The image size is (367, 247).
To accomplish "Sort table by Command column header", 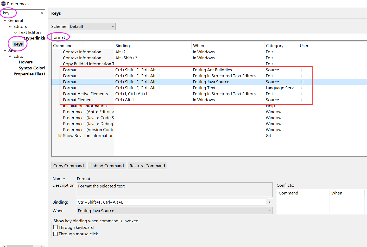I will [83, 45].
